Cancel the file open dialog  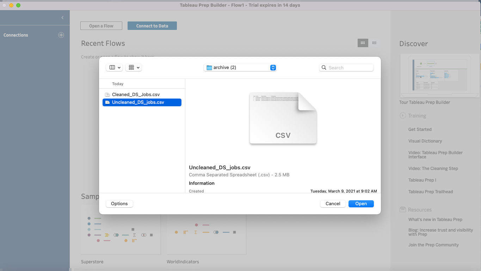pyautogui.click(x=333, y=204)
